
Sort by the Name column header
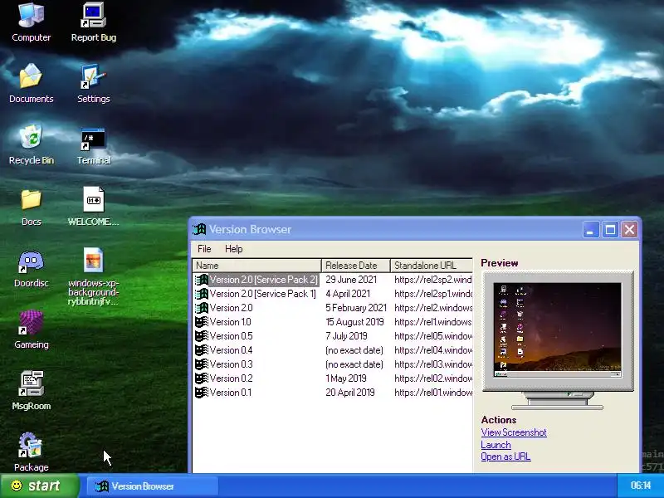[x=256, y=266]
